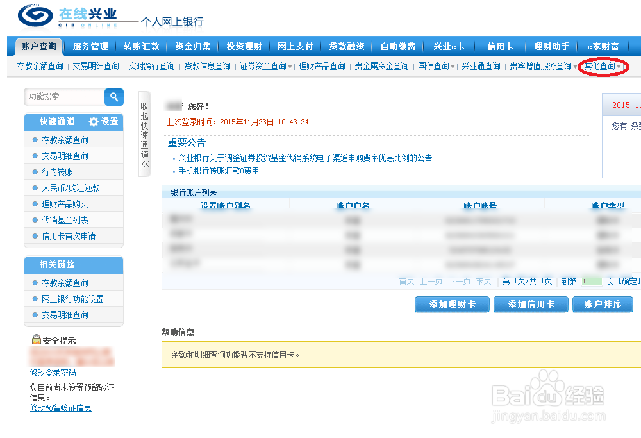Expand the 其他查询 dropdown
The image size is (641, 438).
(603, 66)
